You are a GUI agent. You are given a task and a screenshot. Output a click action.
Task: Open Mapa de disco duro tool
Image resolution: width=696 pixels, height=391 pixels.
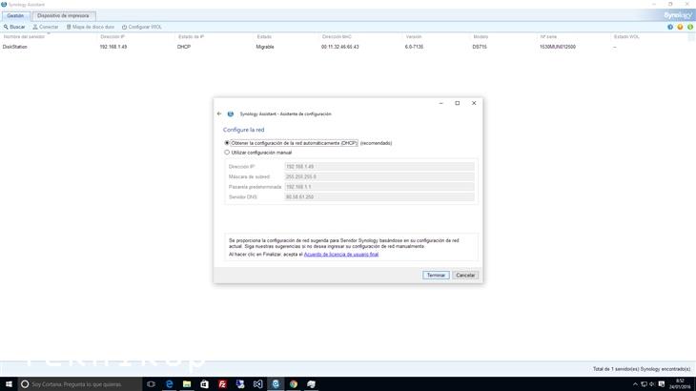(x=91, y=27)
